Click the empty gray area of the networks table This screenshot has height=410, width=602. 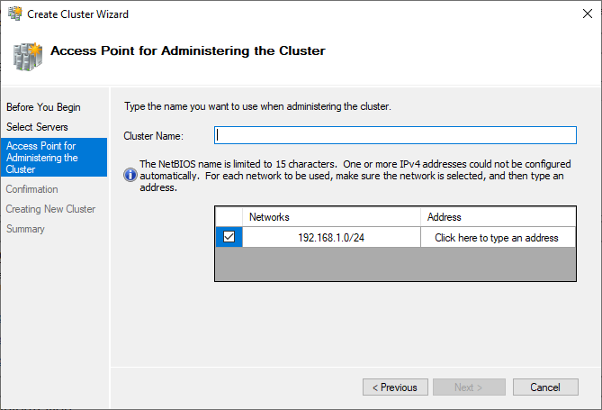pos(395,264)
